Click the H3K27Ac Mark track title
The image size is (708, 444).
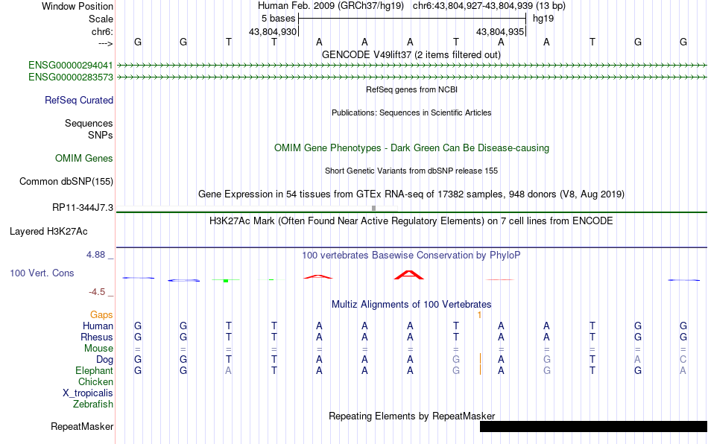[x=411, y=221]
